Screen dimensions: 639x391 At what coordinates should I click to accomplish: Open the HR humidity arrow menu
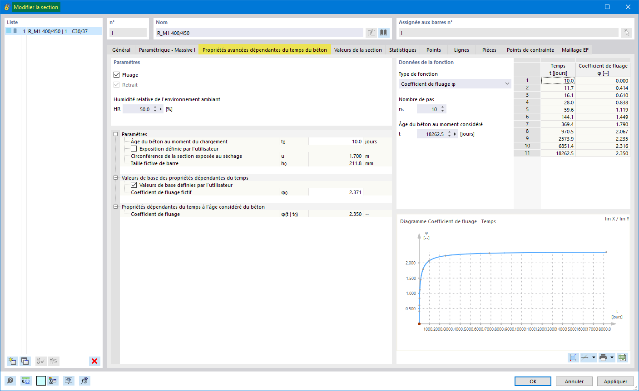click(x=161, y=109)
